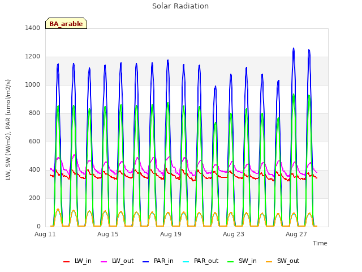Click the 400 y-axis tick label
Viewport: 362px width, 272px height.
pos(35,170)
